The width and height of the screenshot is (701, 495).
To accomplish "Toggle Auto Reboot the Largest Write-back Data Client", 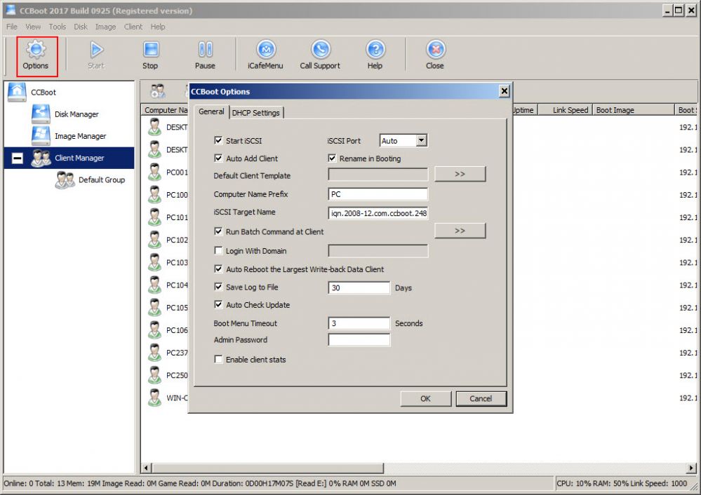I will click(x=218, y=269).
